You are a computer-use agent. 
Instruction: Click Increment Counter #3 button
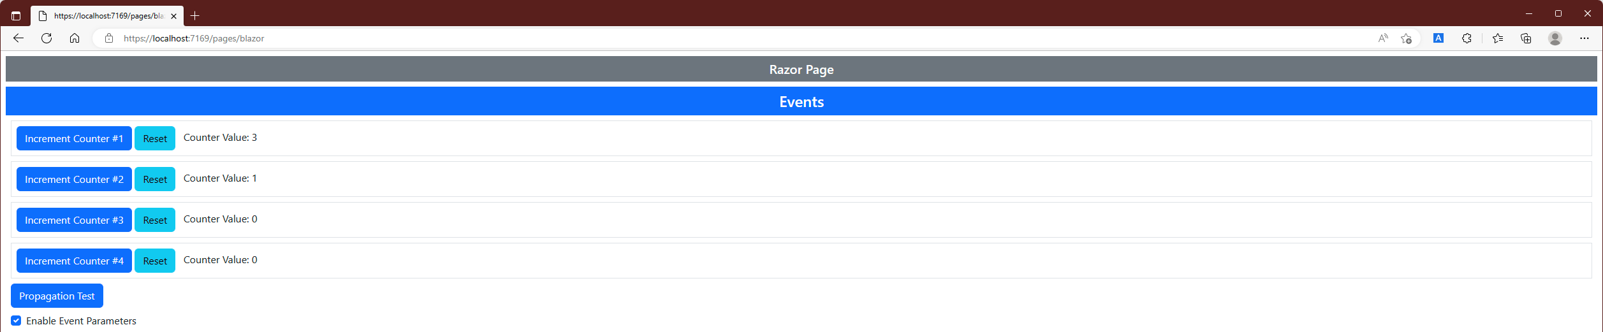click(x=74, y=220)
